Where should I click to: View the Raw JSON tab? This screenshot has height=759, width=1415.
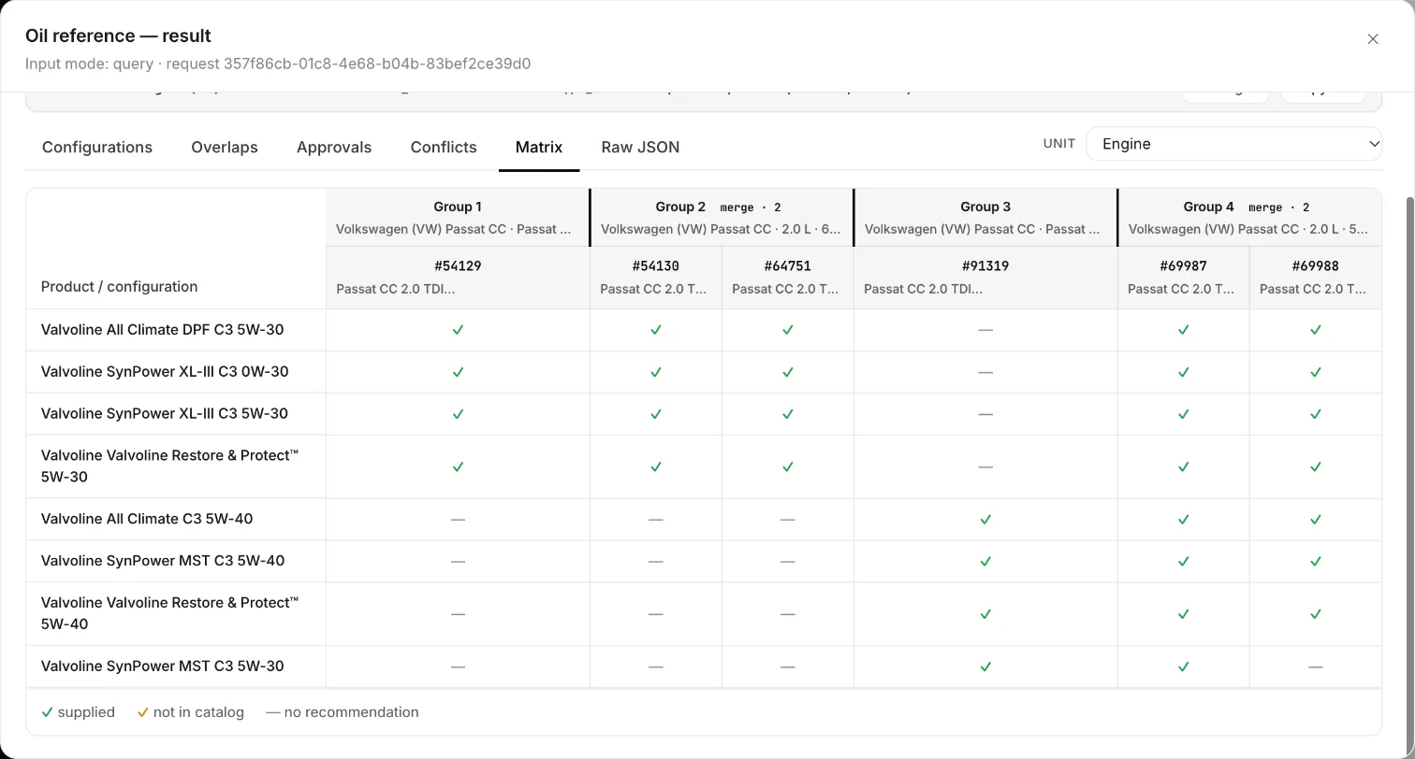[x=640, y=147]
